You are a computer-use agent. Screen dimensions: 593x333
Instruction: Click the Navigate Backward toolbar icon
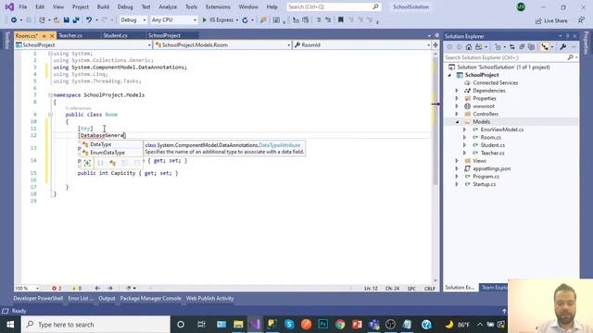coord(14,20)
